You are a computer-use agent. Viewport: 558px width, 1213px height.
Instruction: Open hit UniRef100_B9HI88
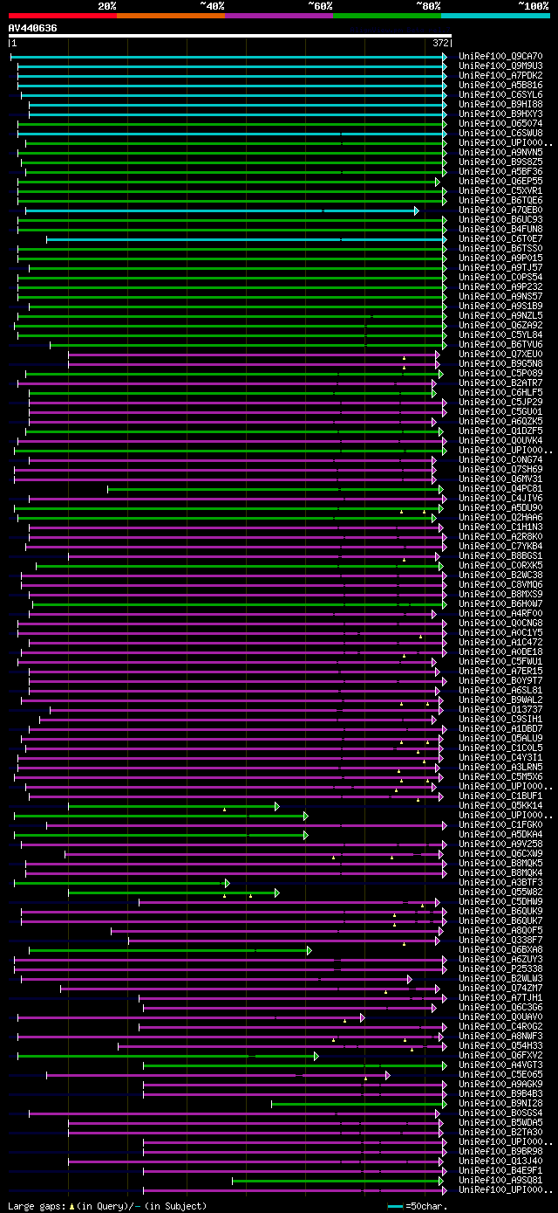click(500, 105)
